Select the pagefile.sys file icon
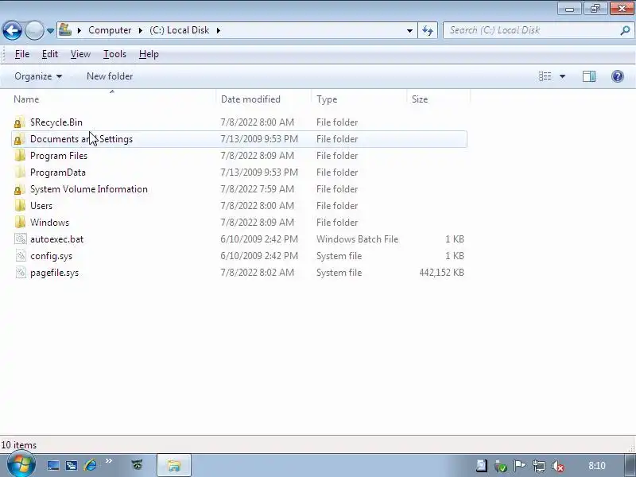636x477 pixels. click(x=21, y=272)
